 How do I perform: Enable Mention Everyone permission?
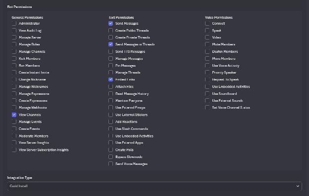(110, 101)
